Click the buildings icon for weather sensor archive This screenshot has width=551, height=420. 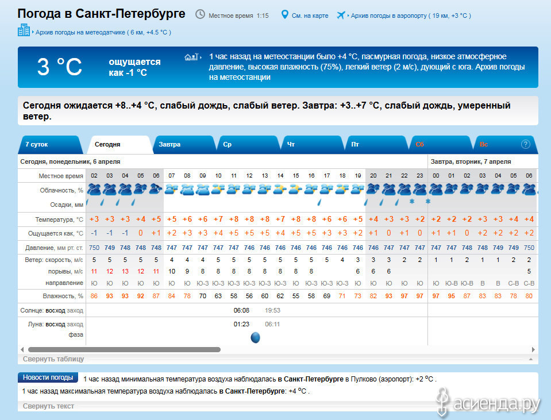(x=24, y=31)
